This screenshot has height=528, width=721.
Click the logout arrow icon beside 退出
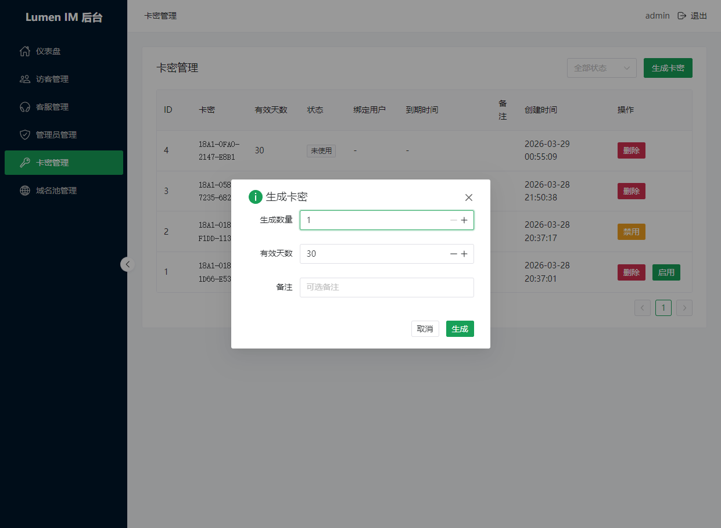click(682, 16)
